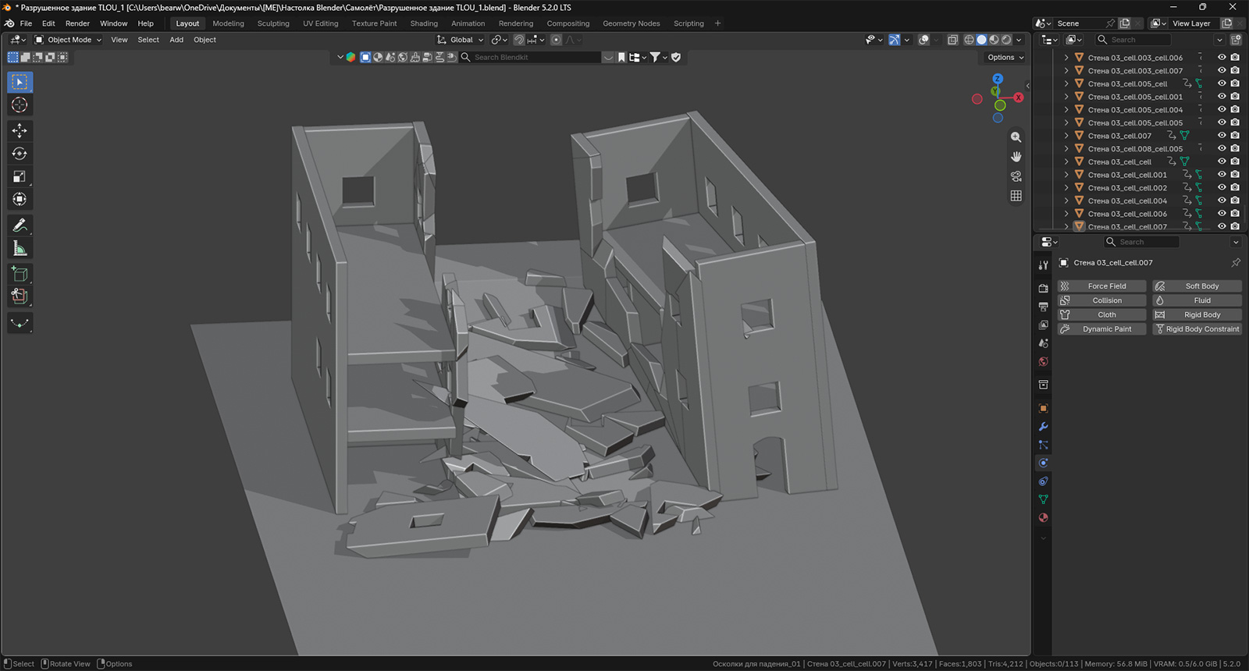Click the red X axis gizmo handle
Image resolution: width=1249 pixels, height=671 pixels.
tap(1018, 98)
